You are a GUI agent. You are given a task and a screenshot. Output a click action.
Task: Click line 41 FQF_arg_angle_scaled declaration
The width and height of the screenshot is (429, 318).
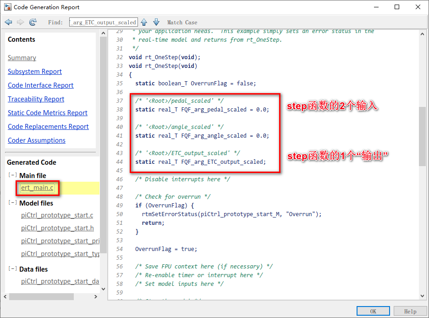pyautogui.click(x=202, y=136)
